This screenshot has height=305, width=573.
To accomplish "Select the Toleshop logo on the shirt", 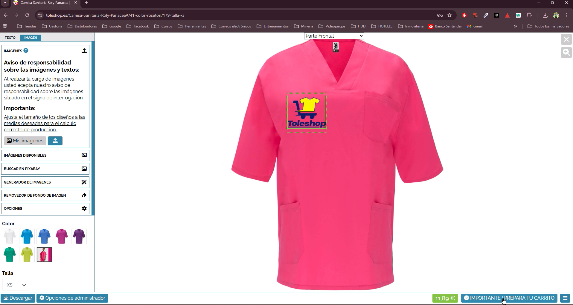I will coord(307,113).
